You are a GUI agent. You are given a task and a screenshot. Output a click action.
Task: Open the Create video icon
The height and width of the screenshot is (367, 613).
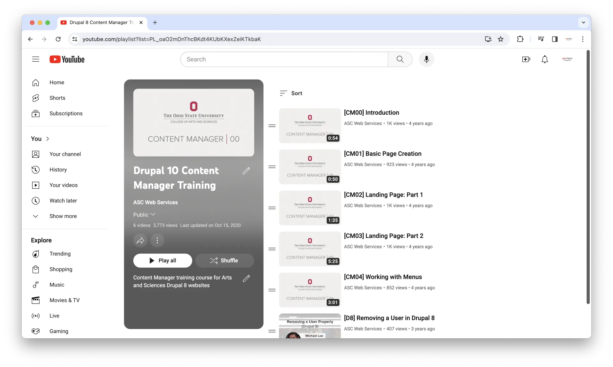pyautogui.click(x=526, y=59)
